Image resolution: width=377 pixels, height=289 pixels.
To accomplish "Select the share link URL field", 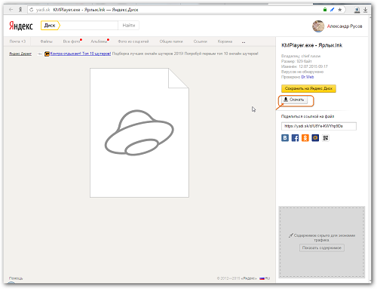I will click(319, 126).
